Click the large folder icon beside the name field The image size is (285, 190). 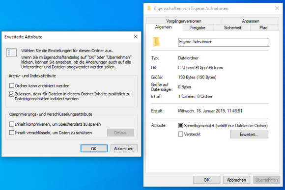click(x=156, y=42)
